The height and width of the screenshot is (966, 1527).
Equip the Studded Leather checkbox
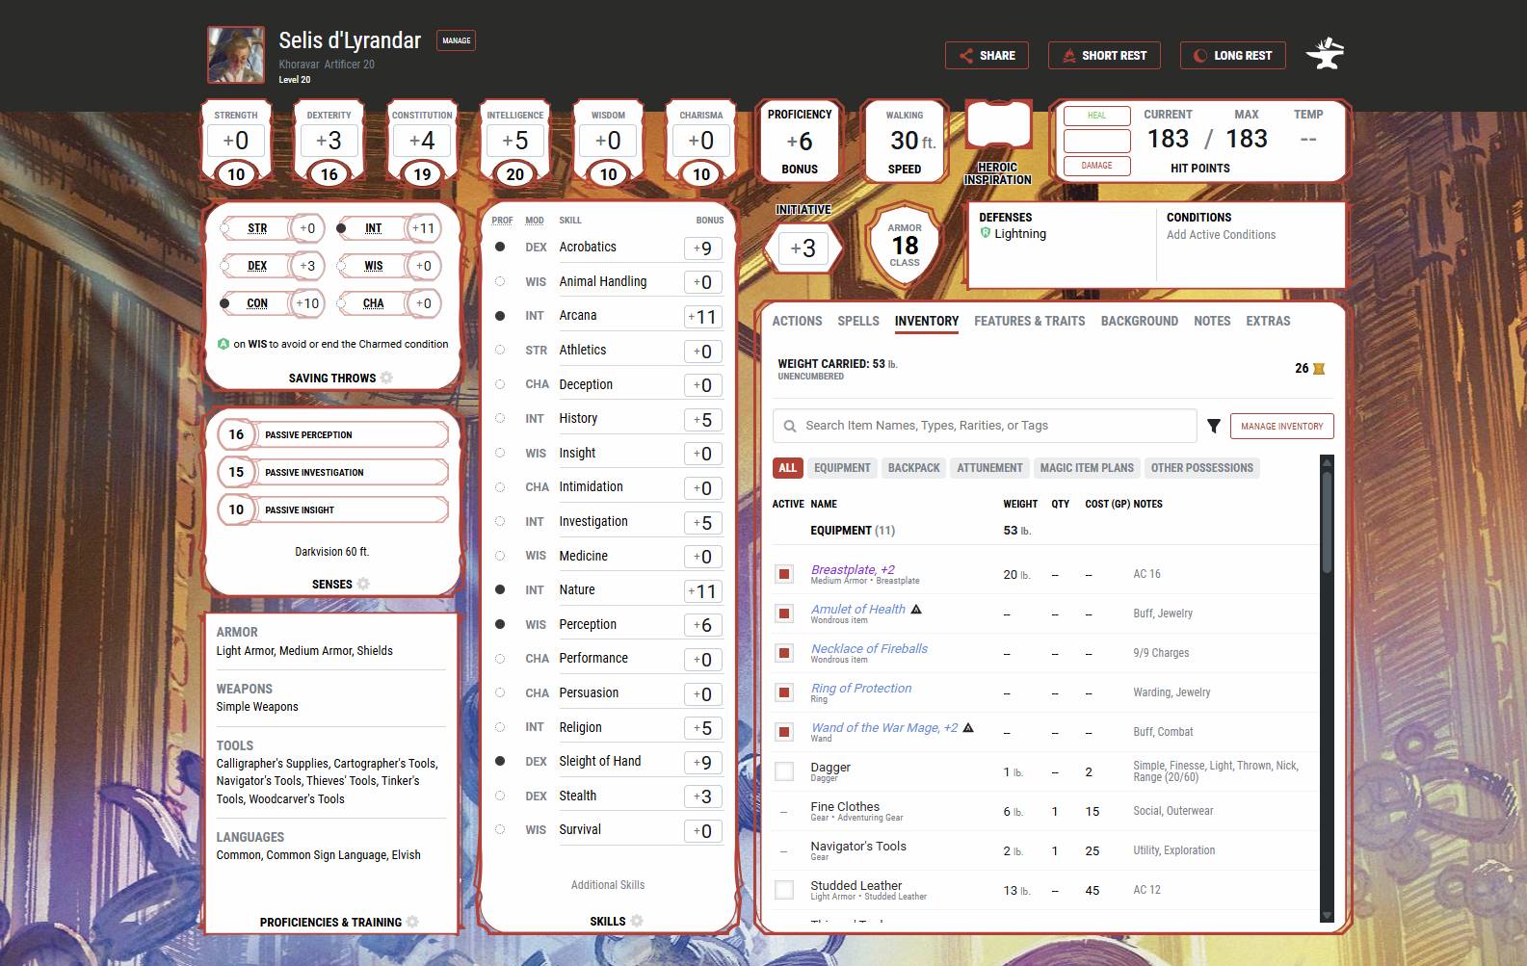tap(784, 890)
